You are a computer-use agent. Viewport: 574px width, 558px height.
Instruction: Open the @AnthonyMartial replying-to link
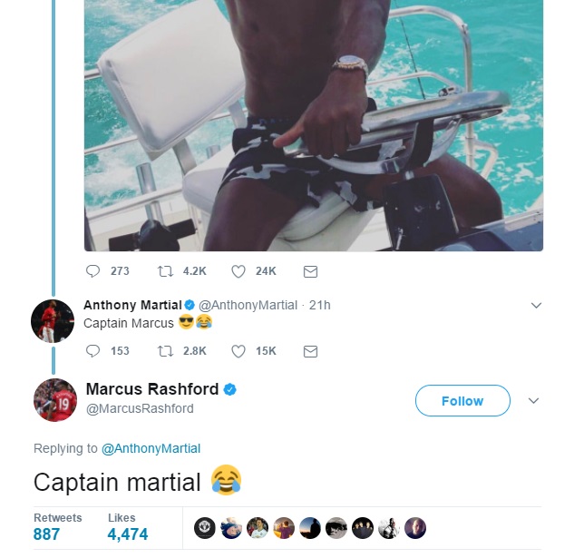(x=151, y=448)
